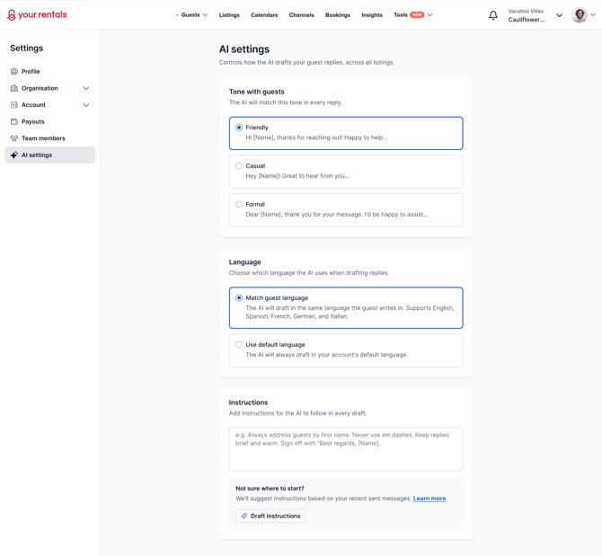602x556 pixels.
Task: Open the Calendars menu item
Action: tap(264, 15)
